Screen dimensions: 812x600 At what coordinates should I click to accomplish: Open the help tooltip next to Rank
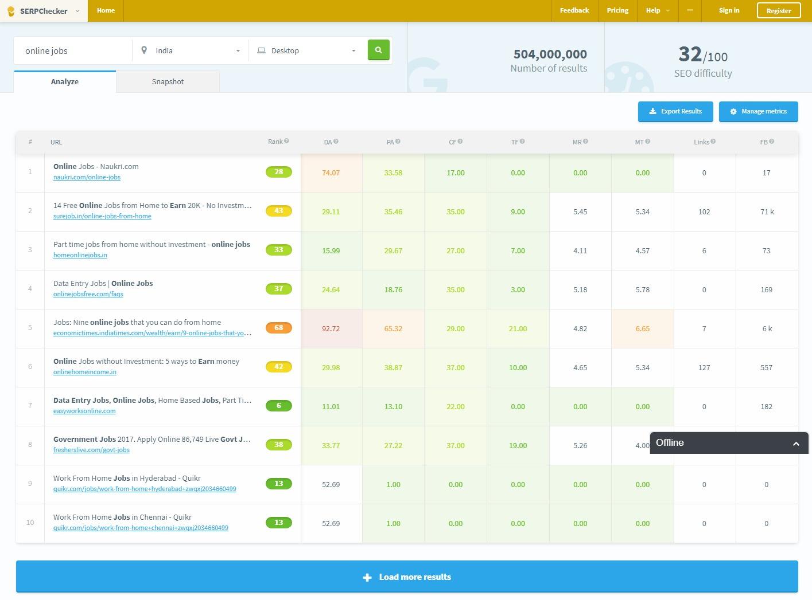tap(286, 141)
